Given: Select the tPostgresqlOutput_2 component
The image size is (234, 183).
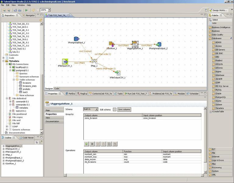Looking at the screenshot, I should (x=158, y=45).
